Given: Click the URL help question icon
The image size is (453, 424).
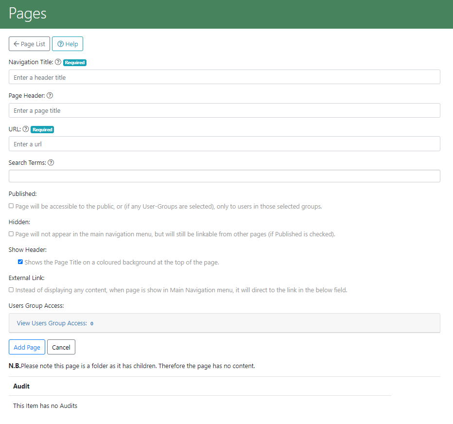Looking at the screenshot, I should pos(26,129).
